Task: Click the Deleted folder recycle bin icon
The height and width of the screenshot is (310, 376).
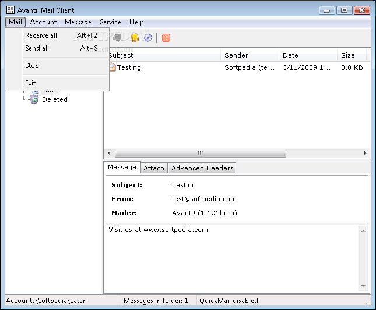Action: click(x=34, y=99)
